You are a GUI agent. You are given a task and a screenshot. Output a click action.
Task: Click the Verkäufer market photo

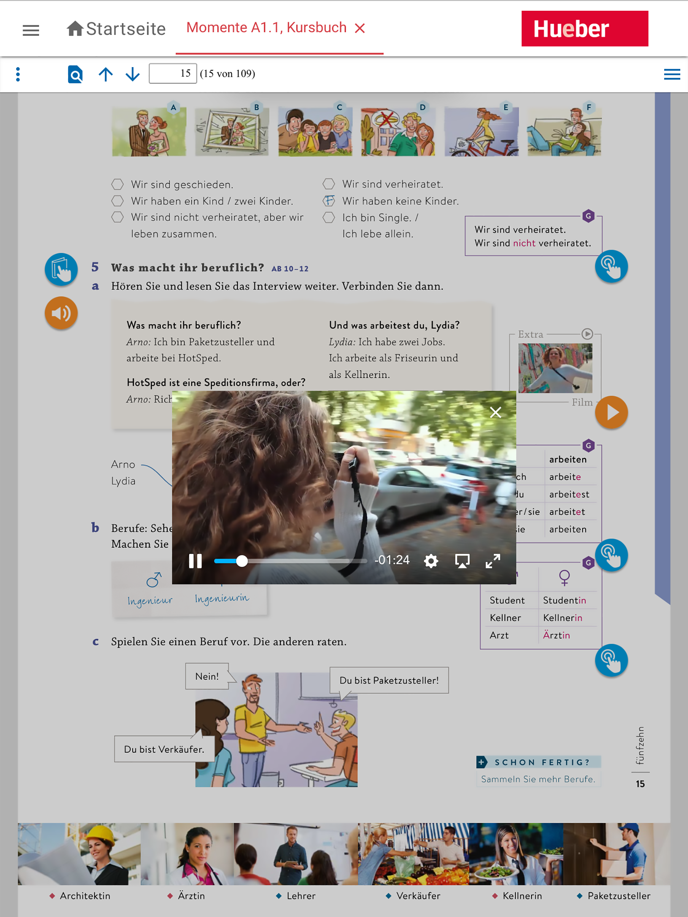click(x=413, y=854)
